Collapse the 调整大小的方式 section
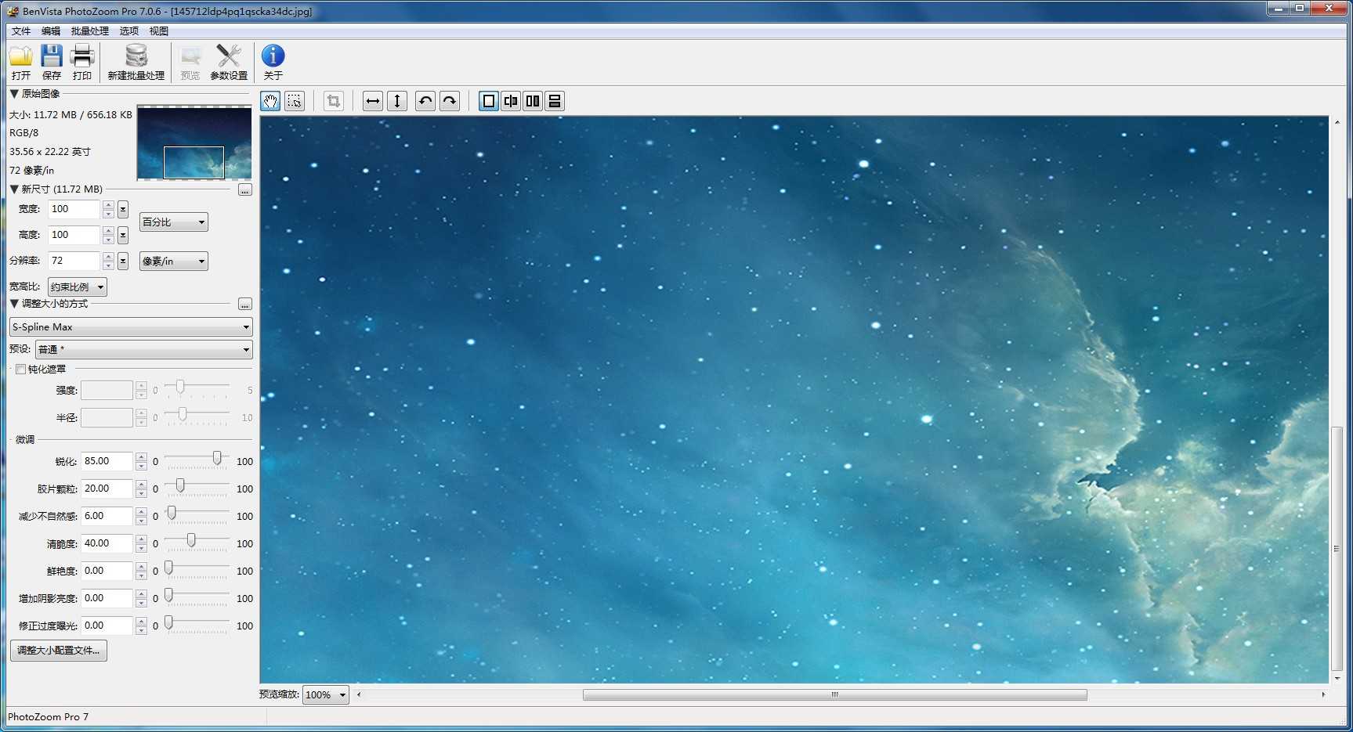The width and height of the screenshot is (1353, 732). tap(14, 304)
